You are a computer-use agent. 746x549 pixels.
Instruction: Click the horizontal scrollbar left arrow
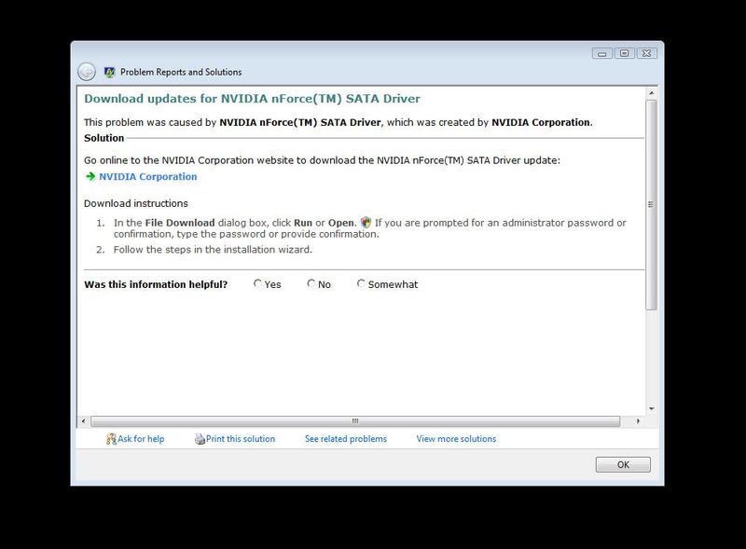pos(83,421)
